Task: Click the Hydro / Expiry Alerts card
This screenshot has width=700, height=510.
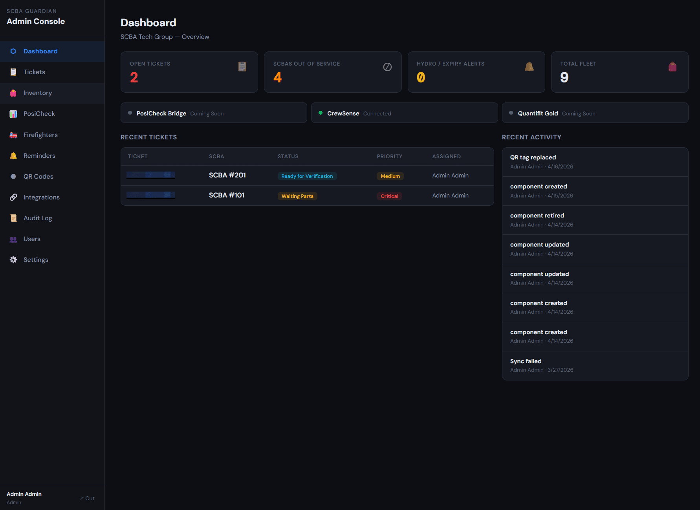Action: point(476,72)
